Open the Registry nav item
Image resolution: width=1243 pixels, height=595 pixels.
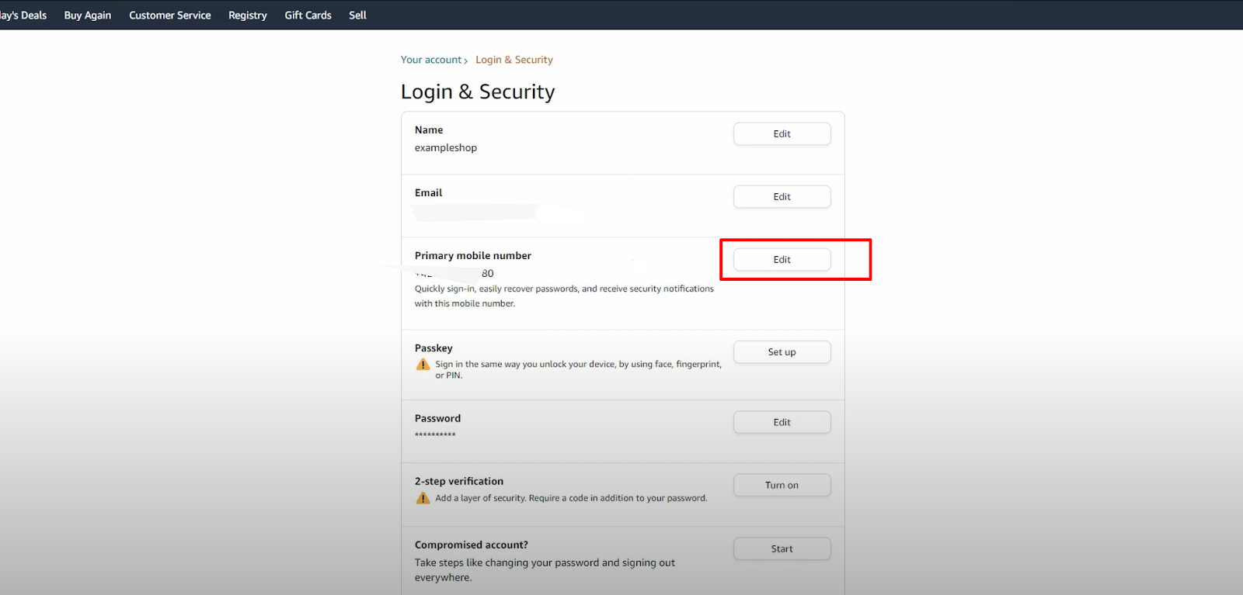[x=248, y=15]
